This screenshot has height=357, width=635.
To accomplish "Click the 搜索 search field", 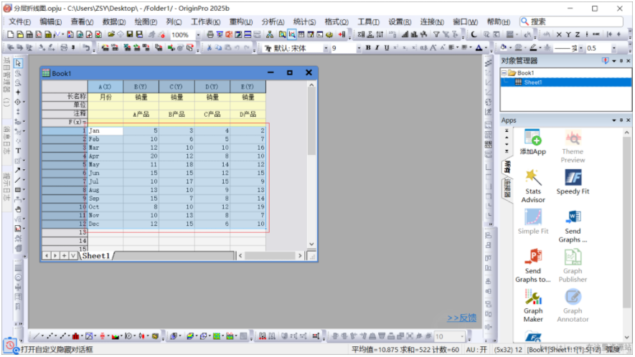I will pyautogui.click(x=571, y=22).
